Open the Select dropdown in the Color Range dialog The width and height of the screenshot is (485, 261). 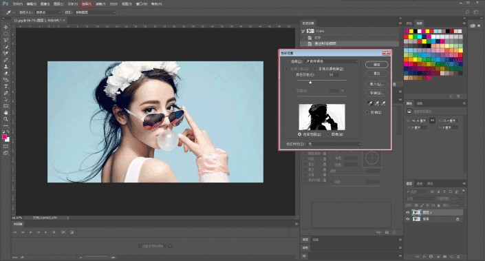(x=332, y=61)
